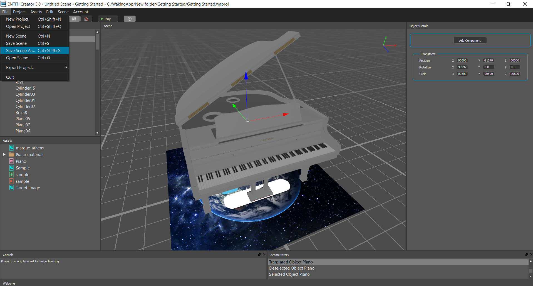The image size is (533, 286).
Task: Click the red X-axis gizmo arrow
Action: 286,114
